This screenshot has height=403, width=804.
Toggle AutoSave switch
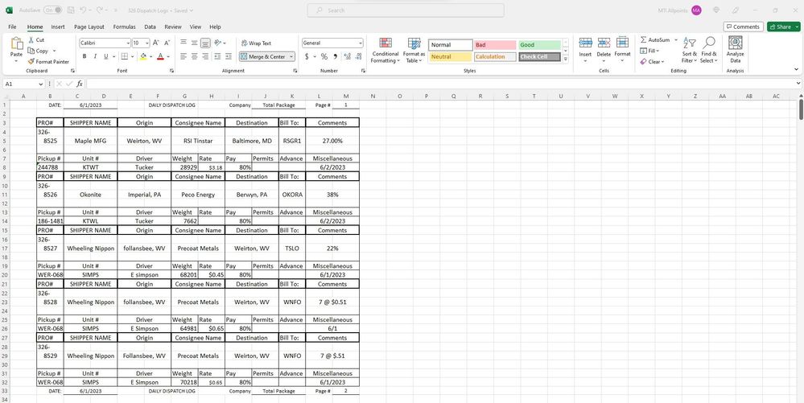pos(53,10)
